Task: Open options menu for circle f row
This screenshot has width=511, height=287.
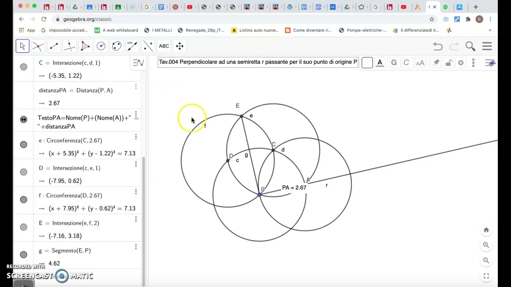Action: [x=136, y=192]
